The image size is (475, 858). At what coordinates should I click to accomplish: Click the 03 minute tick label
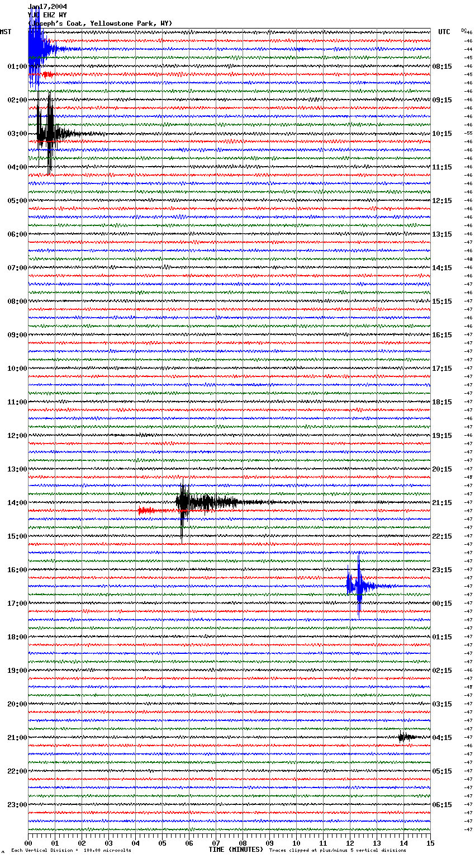point(109,842)
